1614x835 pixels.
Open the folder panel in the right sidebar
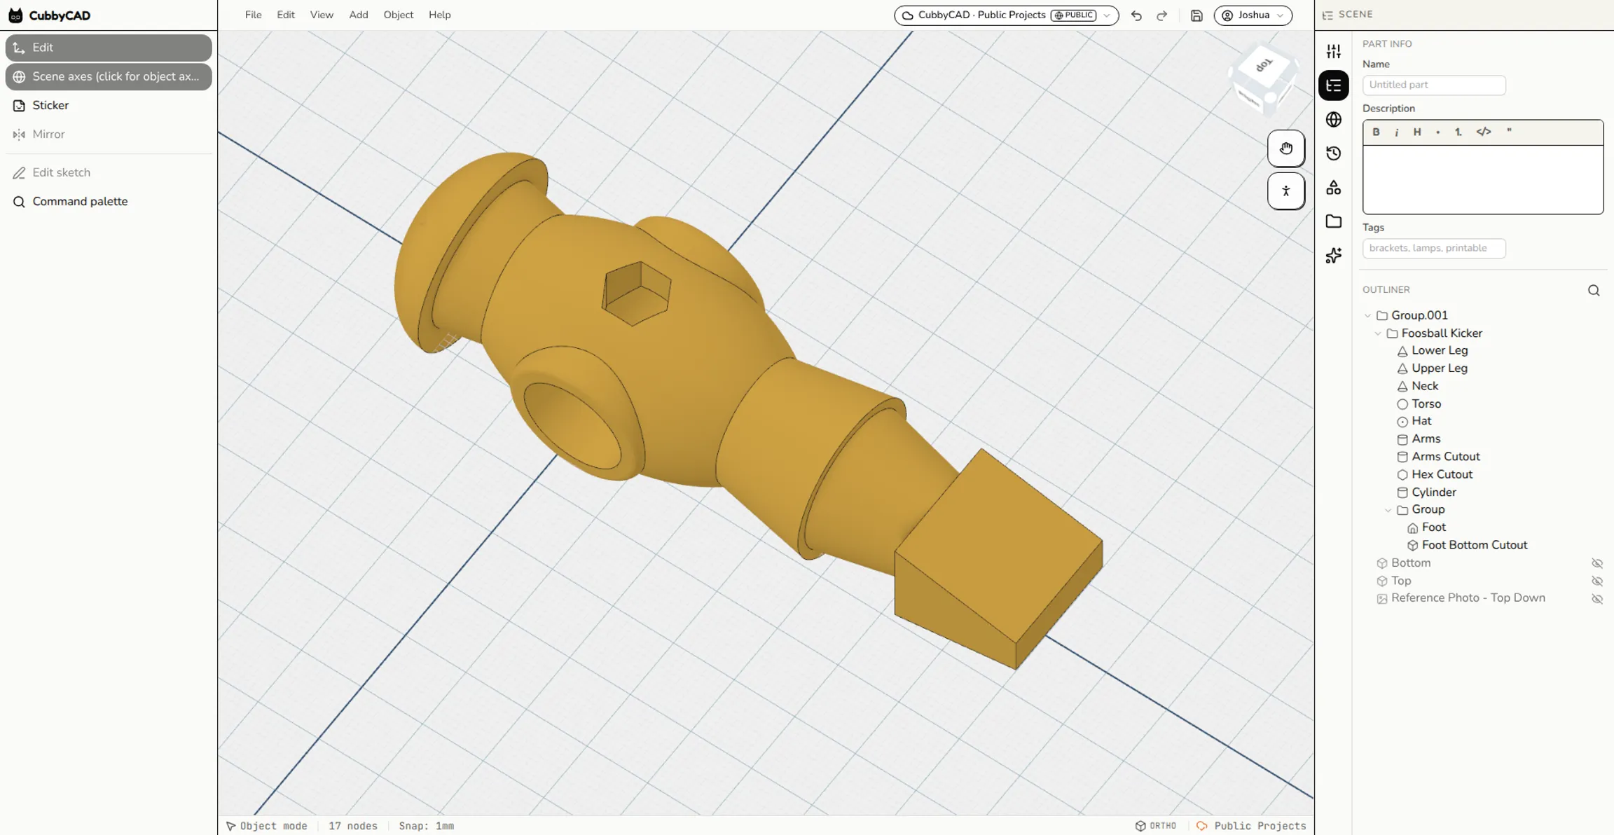(1334, 221)
